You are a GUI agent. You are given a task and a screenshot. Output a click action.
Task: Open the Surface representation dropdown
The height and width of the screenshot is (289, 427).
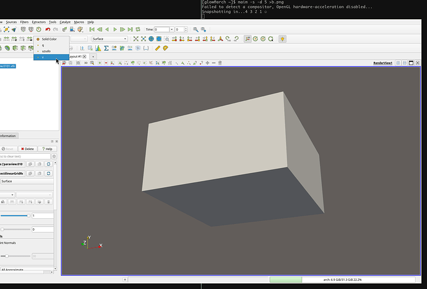pyautogui.click(x=110, y=38)
